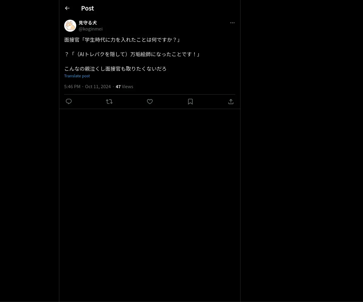Image resolution: width=363 pixels, height=302 pixels.
Task: Open the @koginmei handle link
Action: point(90,29)
